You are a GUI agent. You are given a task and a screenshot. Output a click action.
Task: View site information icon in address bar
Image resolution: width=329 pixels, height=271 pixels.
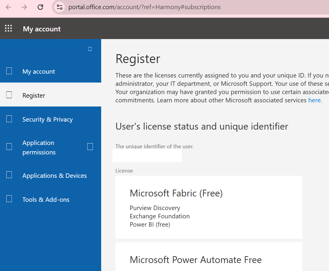60,7
